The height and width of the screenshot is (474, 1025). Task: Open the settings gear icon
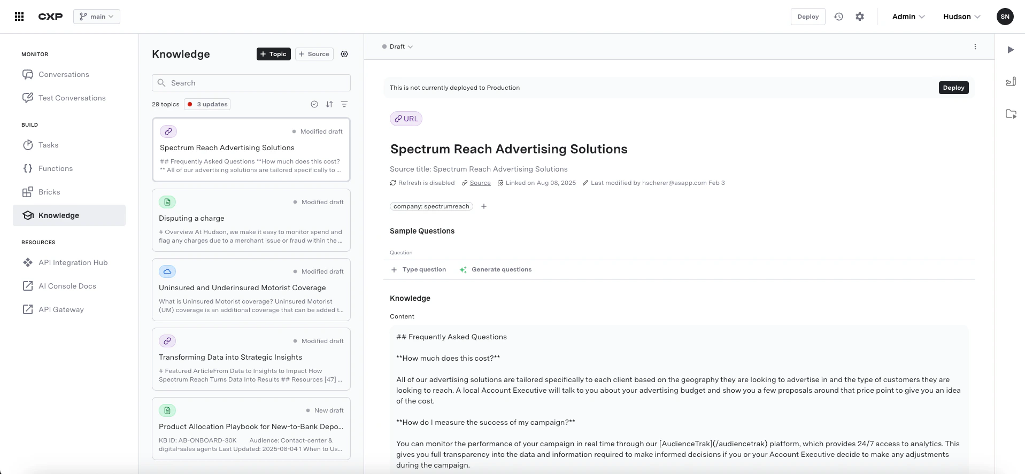point(860,17)
